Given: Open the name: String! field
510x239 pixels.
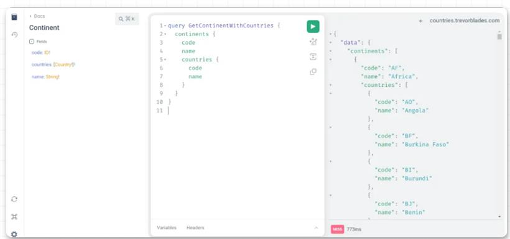Looking at the screenshot, I should point(45,77).
